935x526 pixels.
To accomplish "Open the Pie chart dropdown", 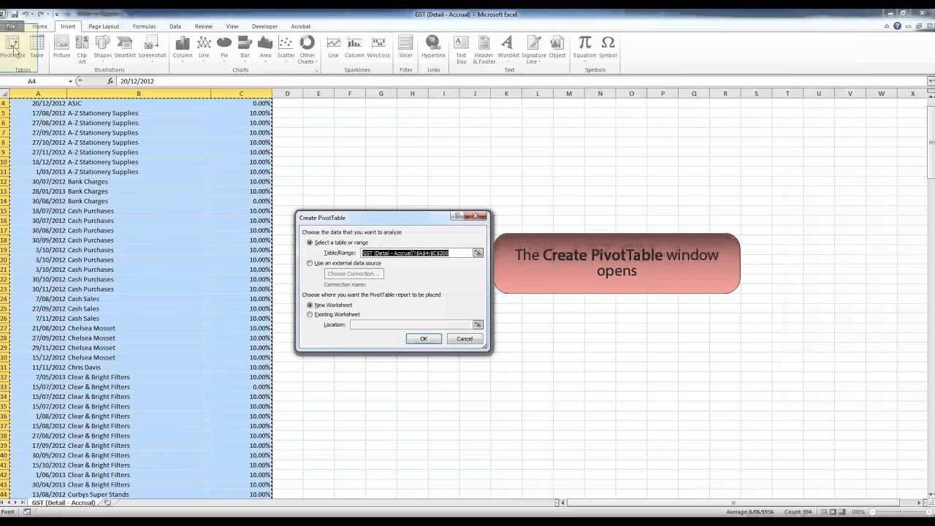I will [x=224, y=47].
